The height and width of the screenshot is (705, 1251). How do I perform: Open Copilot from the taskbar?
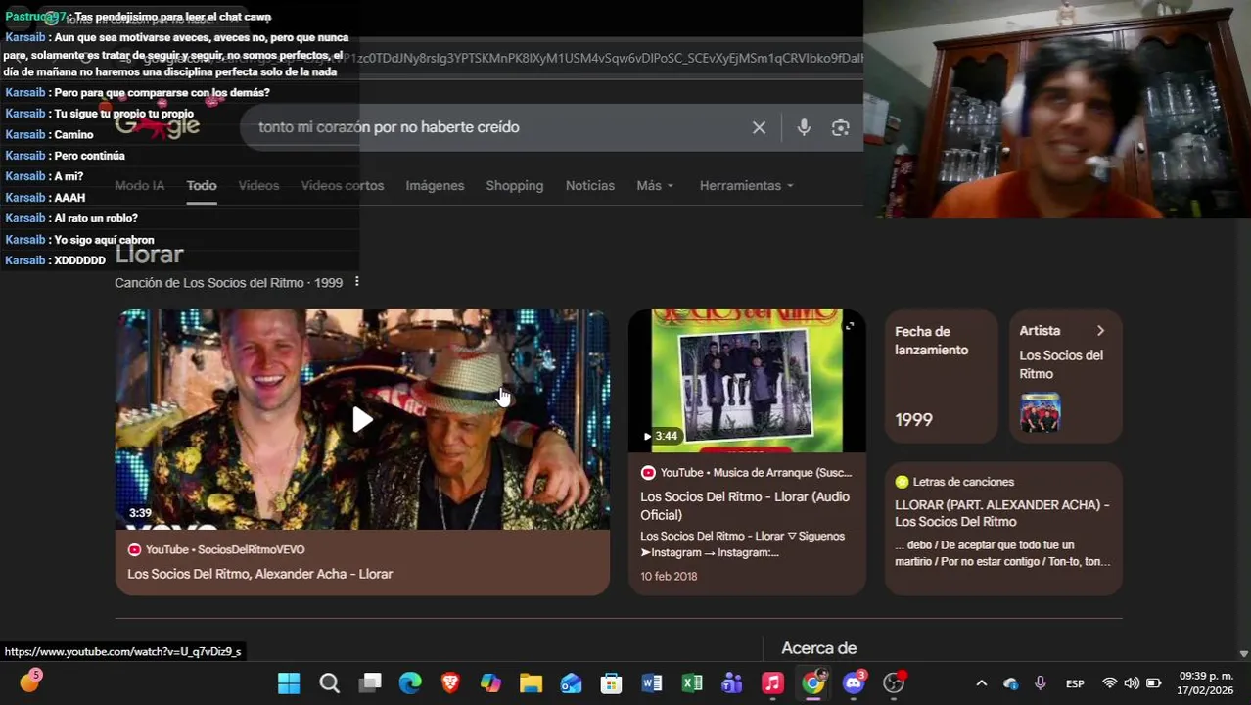pyautogui.click(x=490, y=682)
